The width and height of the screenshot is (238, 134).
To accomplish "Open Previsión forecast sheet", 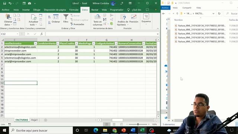I will 134,19.
